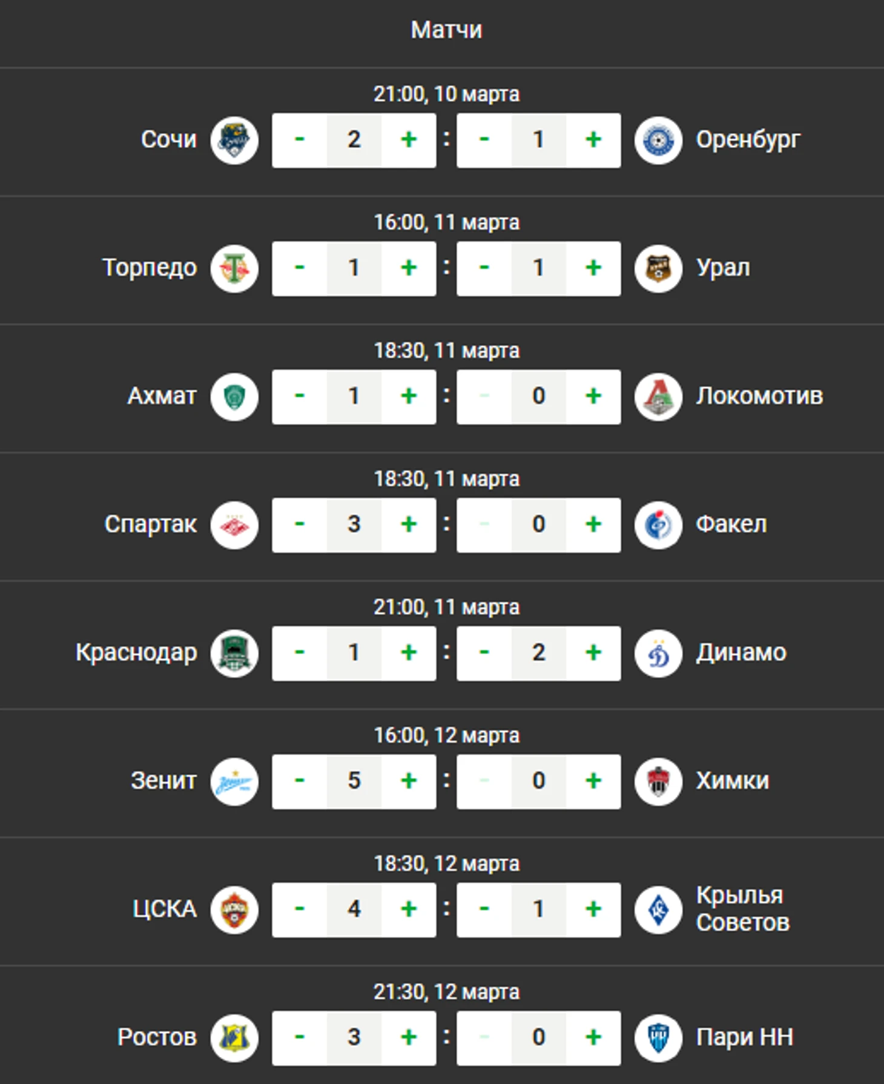Click the Sochi club logo
884x1084 pixels.
234,140
